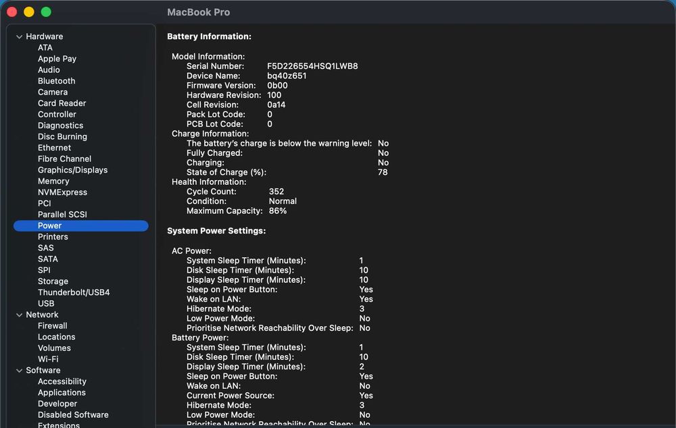Viewport: 676px width, 428px height.
Task: Click the Battery Information heading
Action: (x=209, y=36)
